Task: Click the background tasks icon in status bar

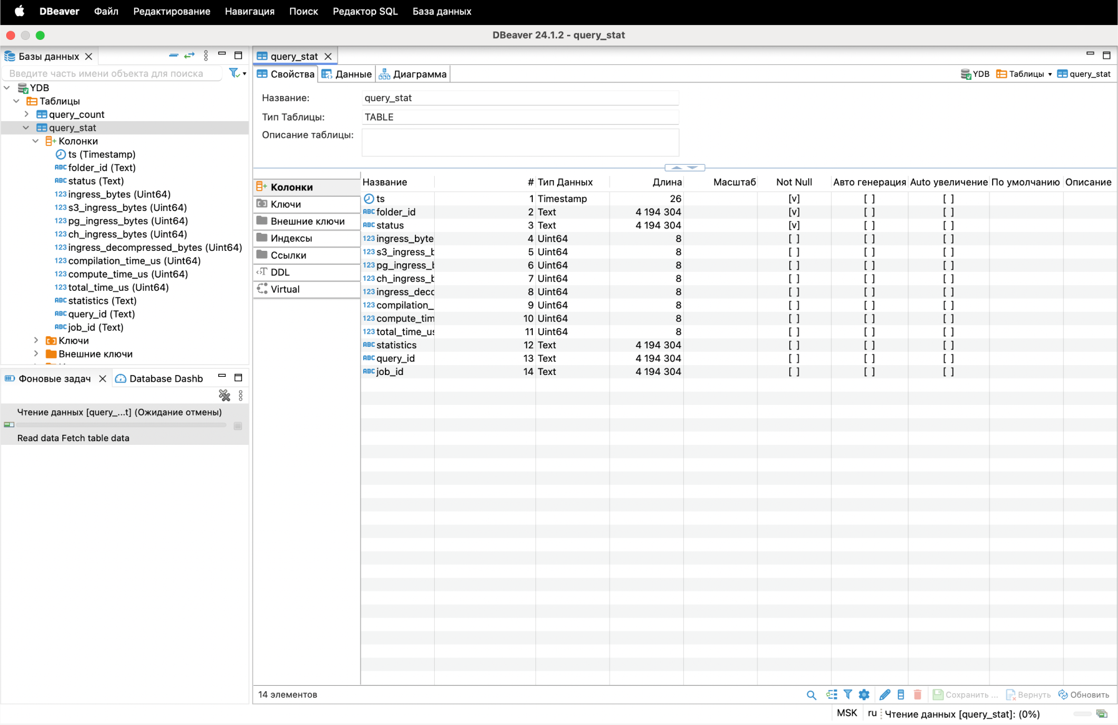Action: click(x=1102, y=714)
